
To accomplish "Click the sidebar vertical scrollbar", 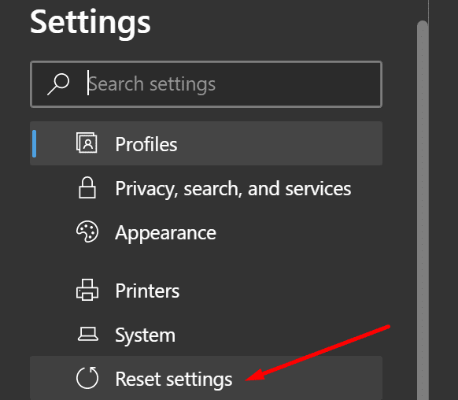I will tap(423, 210).
